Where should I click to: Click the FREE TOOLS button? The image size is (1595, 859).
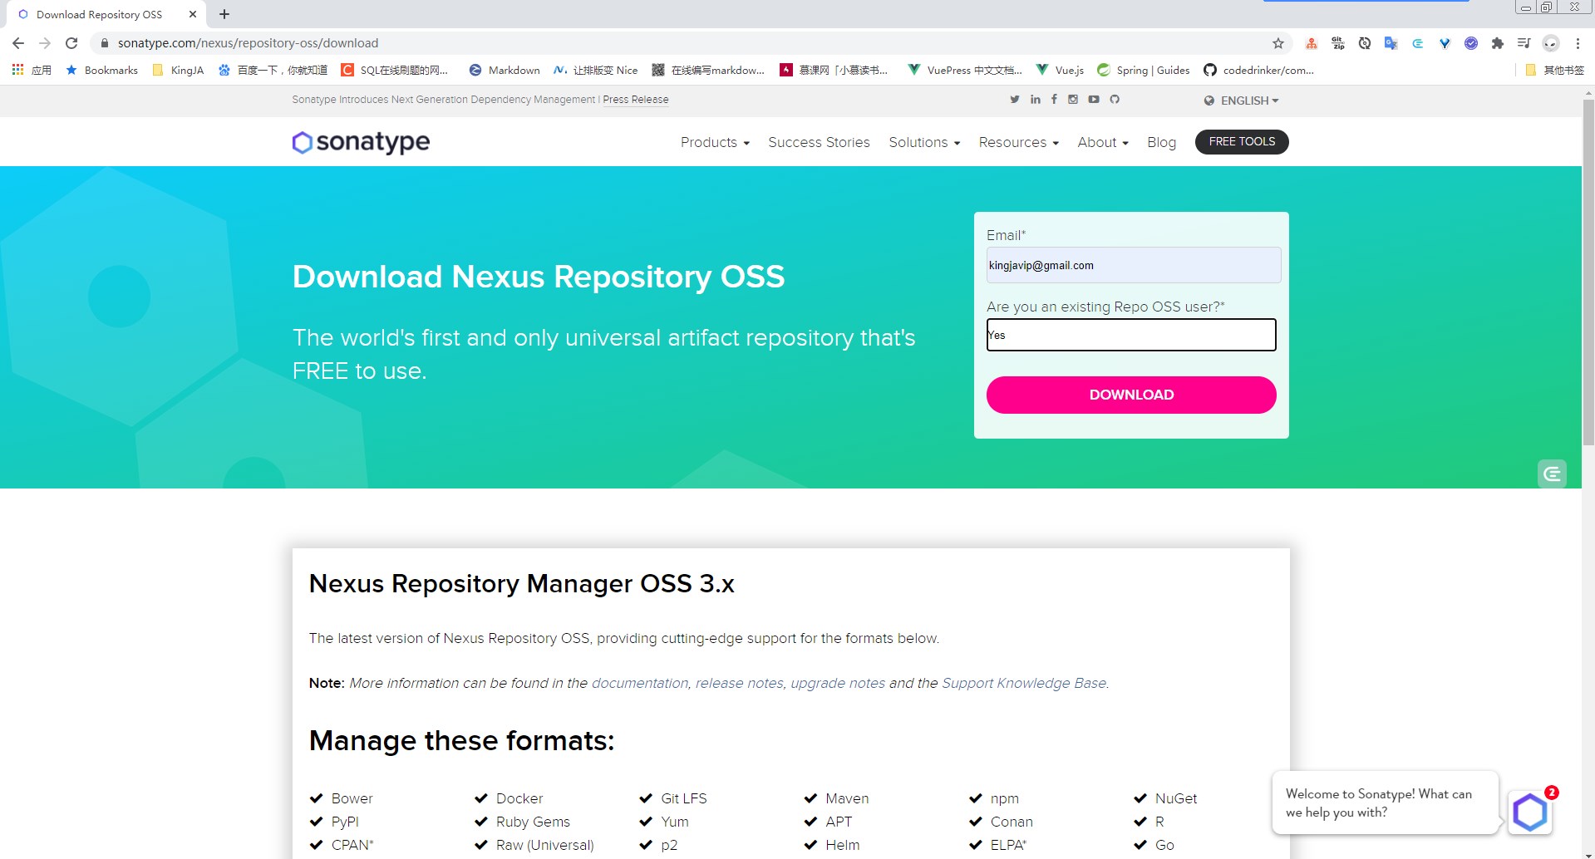[1242, 142]
